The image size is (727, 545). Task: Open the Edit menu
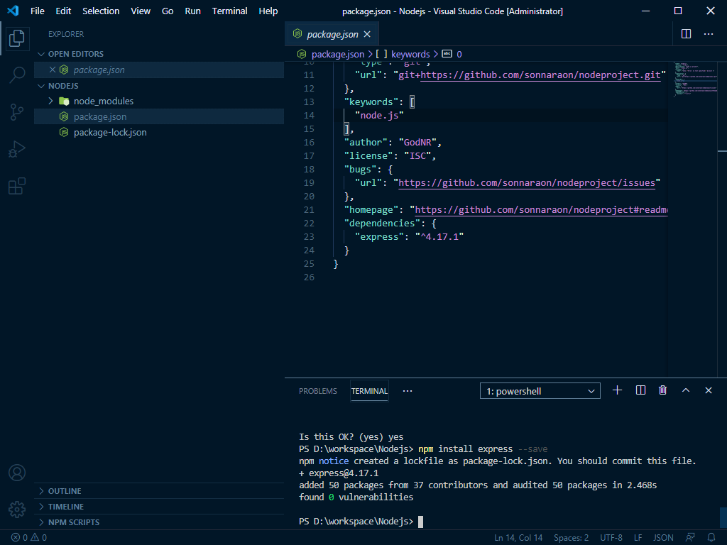(63, 11)
